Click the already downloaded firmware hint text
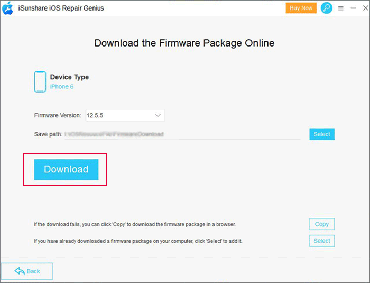The width and height of the screenshot is (370, 283). coord(138,241)
